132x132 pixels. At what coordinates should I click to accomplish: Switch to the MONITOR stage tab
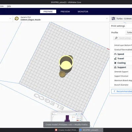[x=83, y=12]
